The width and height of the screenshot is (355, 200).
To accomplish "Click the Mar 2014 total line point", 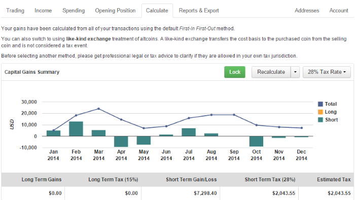I will click(x=98, y=109).
